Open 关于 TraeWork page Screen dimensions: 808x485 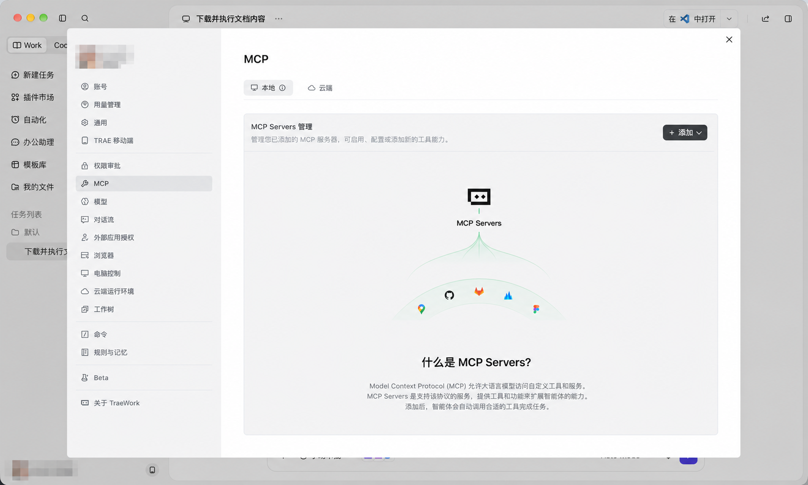point(144,403)
